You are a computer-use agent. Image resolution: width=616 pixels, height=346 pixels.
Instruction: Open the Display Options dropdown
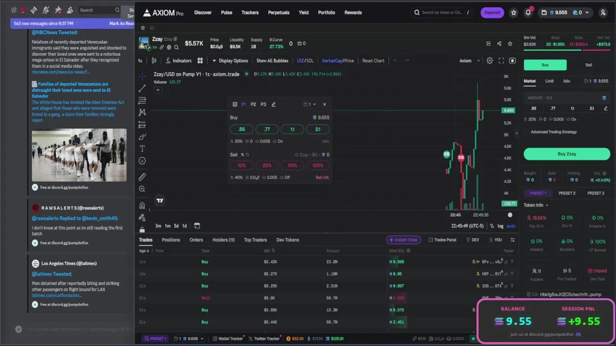[230, 61]
